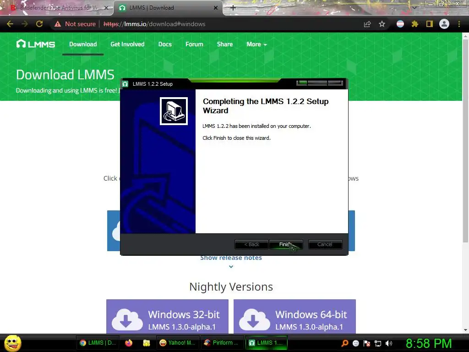Viewport: 469px width, 352px height.
Task: Open the Share nav link
Action: pyautogui.click(x=224, y=44)
